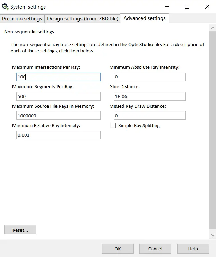
Task: Select the Maximum Source File Rays field
Action: [58, 116]
